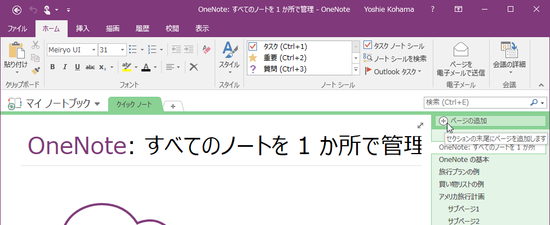Switch to the 挿入 tab

(83, 29)
